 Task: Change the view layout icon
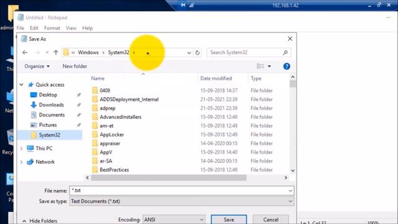pos(260,67)
